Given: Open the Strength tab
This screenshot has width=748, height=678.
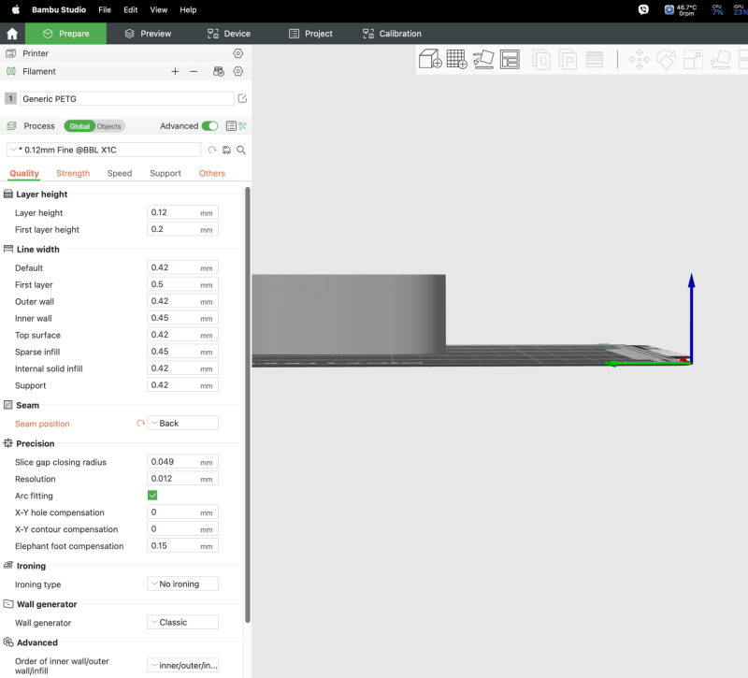Looking at the screenshot, I should pyautogui.click(x=73, y=173).
